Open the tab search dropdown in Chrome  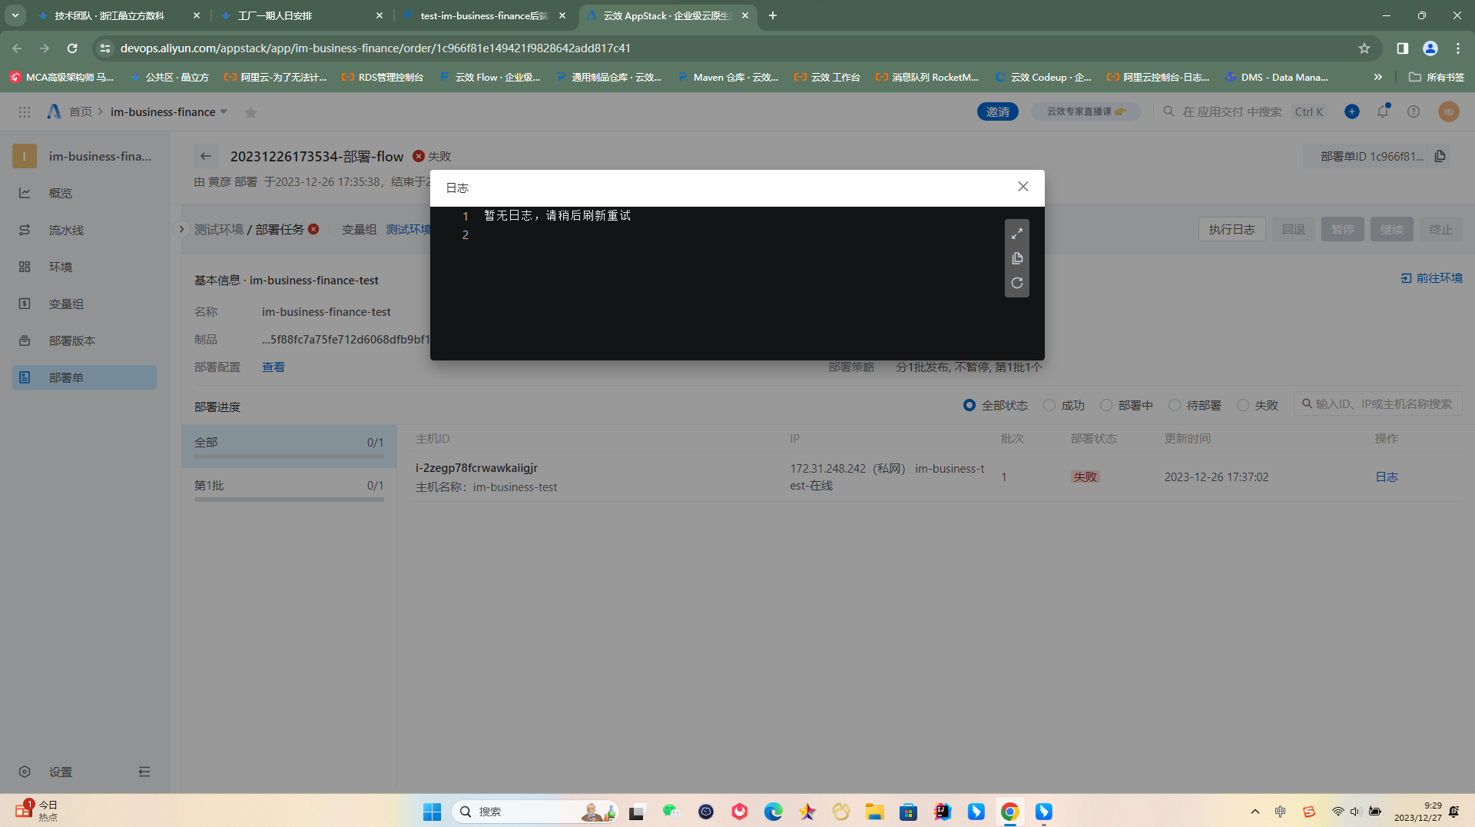click(15, 15)
